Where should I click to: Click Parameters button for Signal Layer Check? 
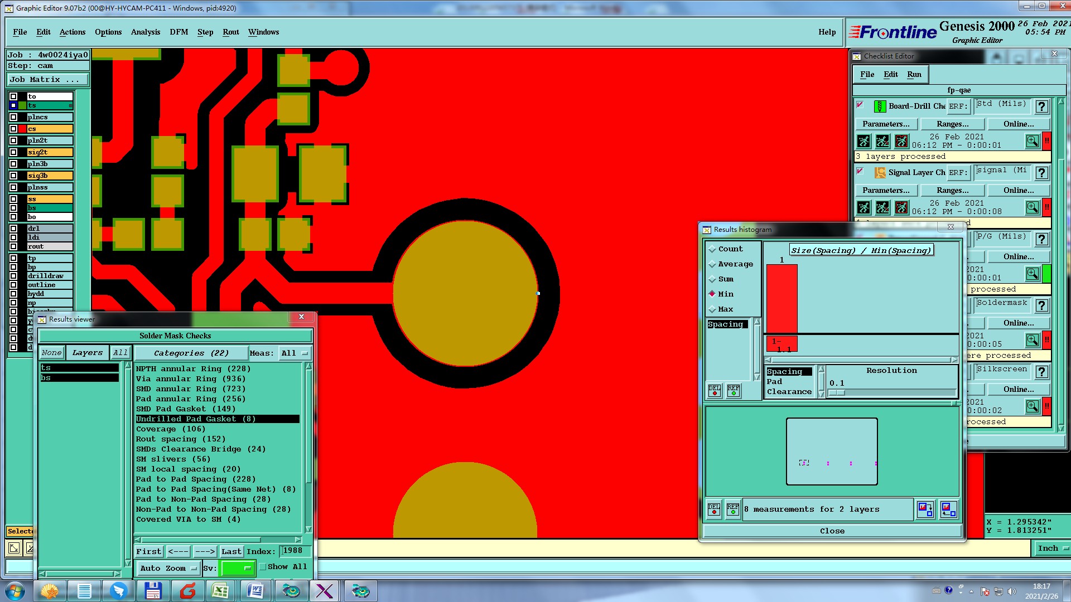coord(885,190)
